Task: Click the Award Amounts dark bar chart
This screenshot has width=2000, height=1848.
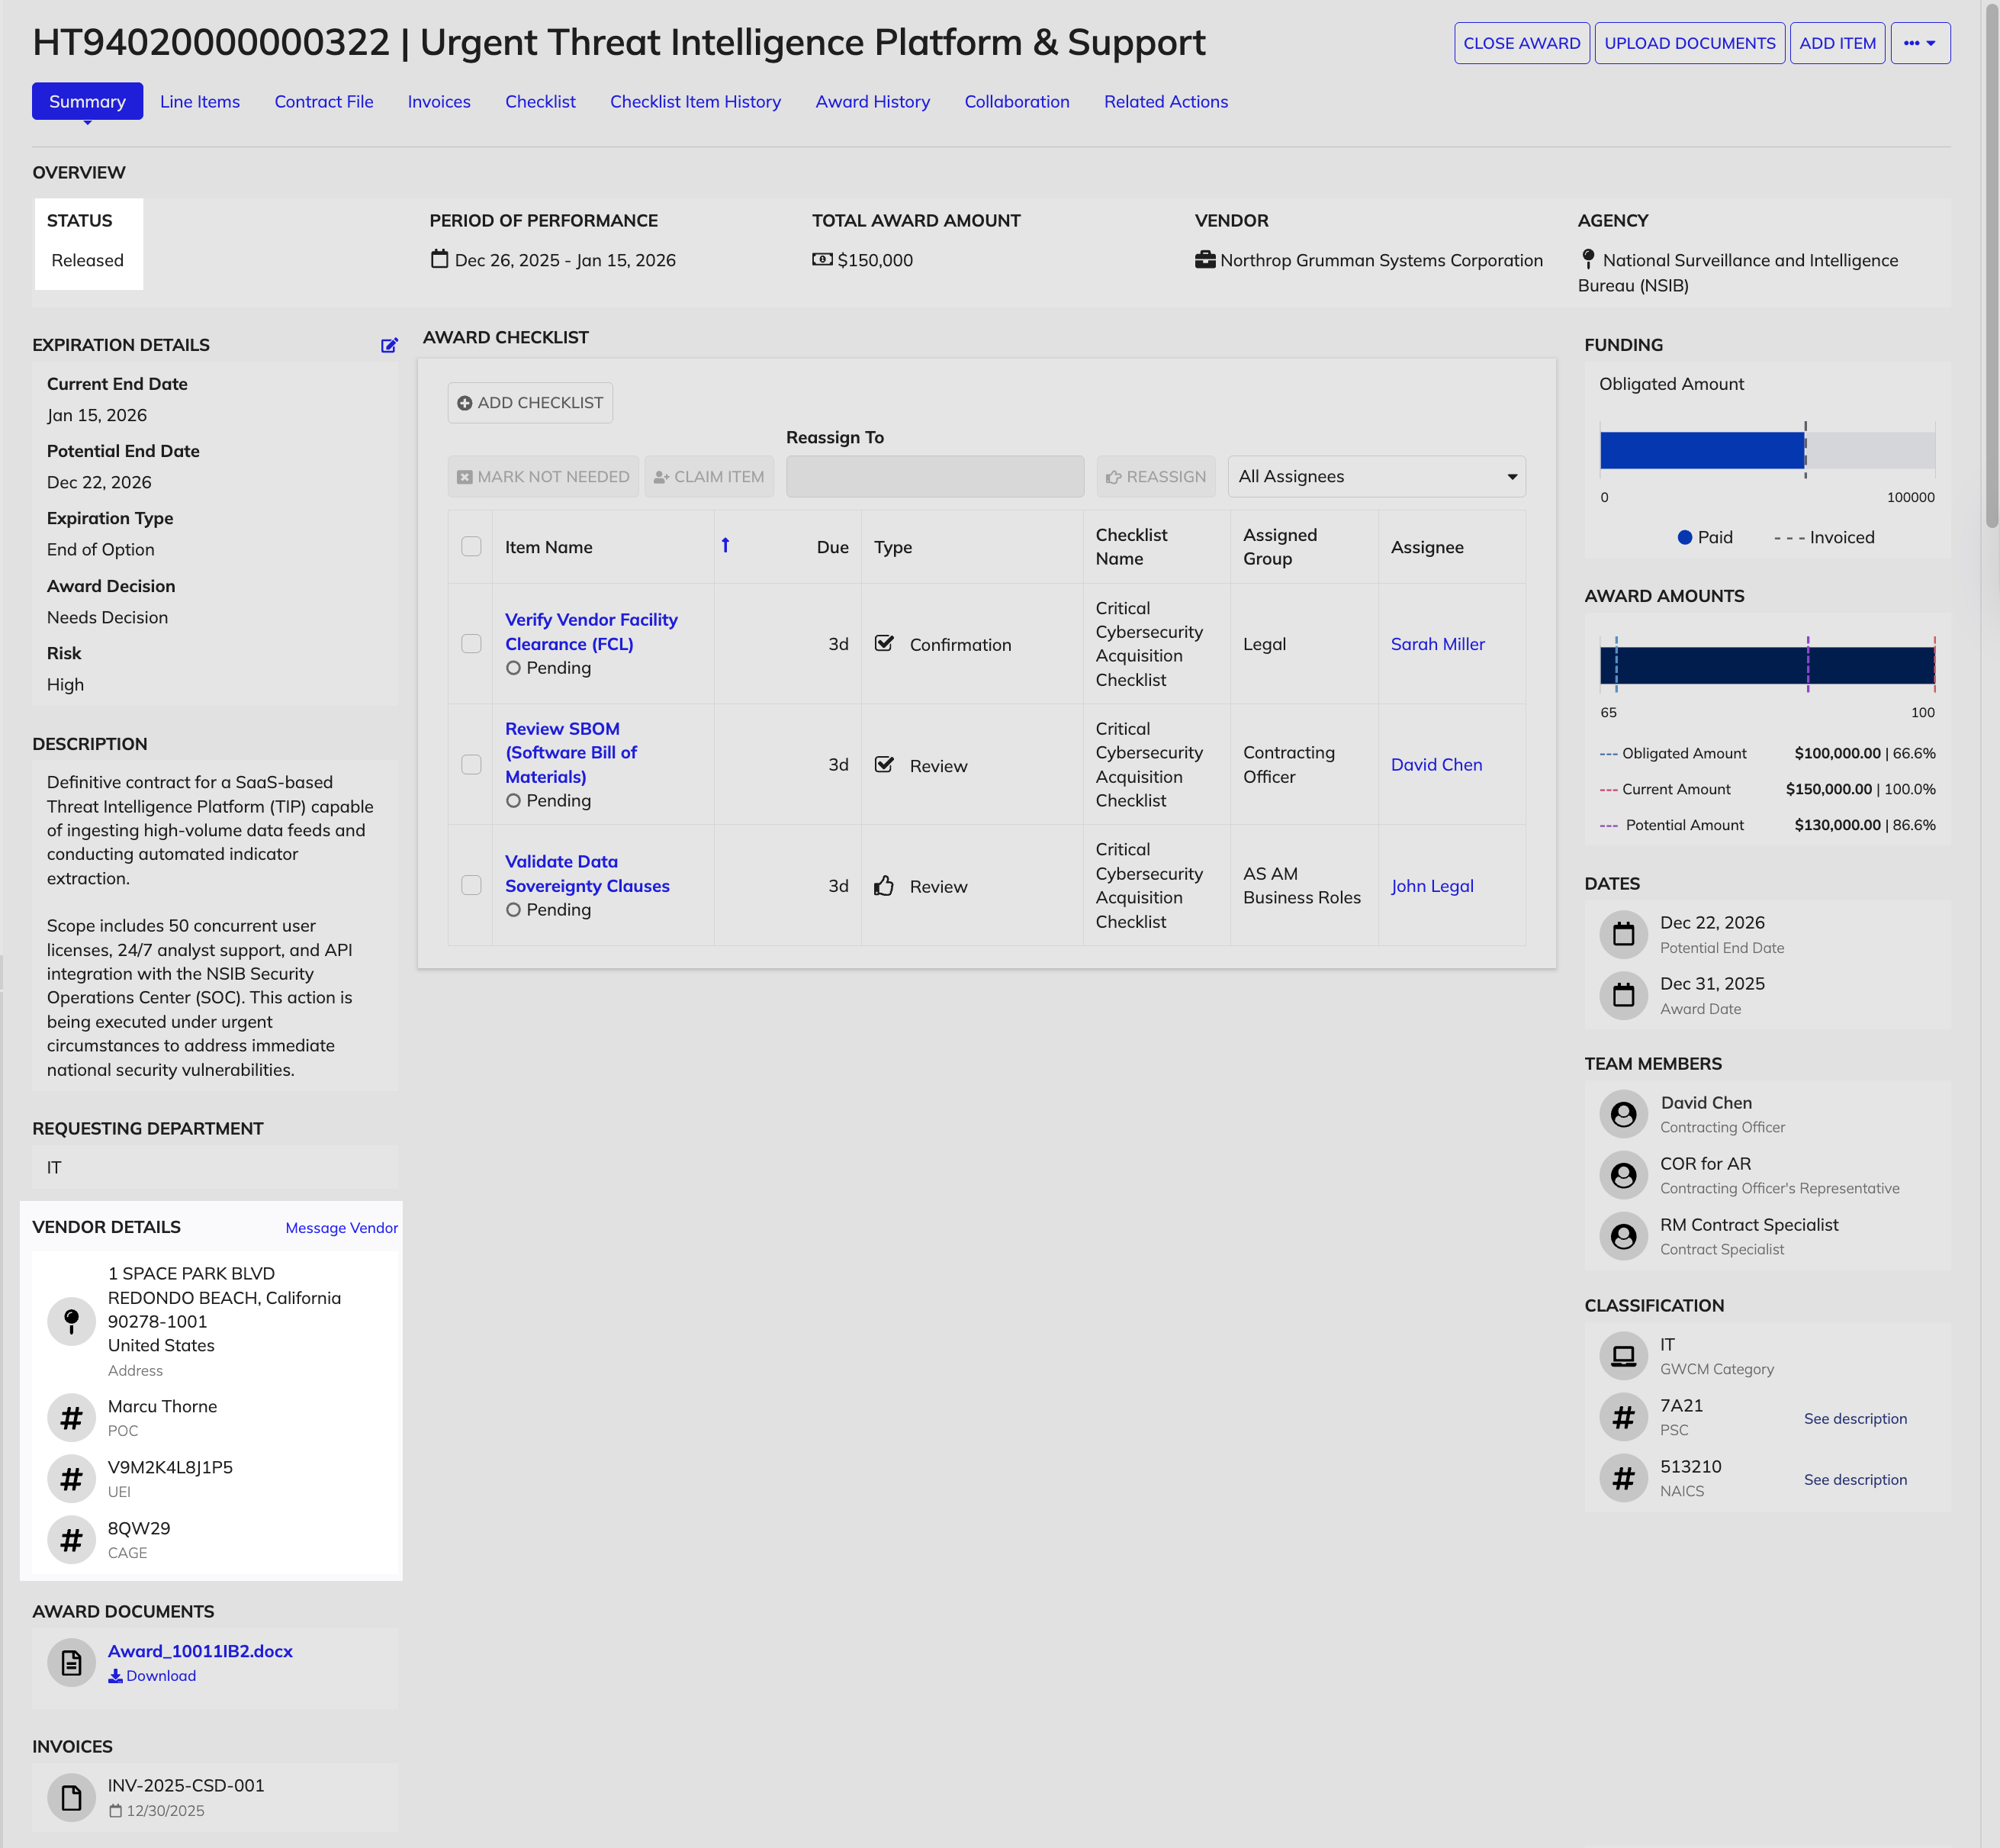Action: (x=1767, y=665)
